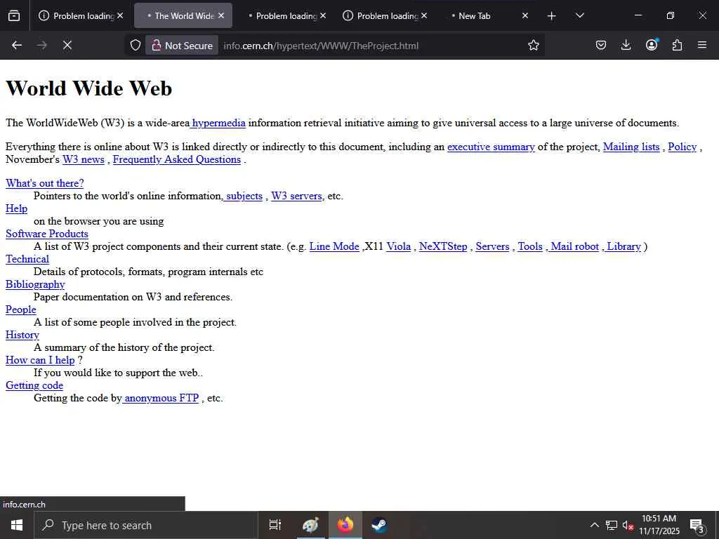Open the executive summary link
This screenshot has width=719, height=539.
tap(491, 147)
